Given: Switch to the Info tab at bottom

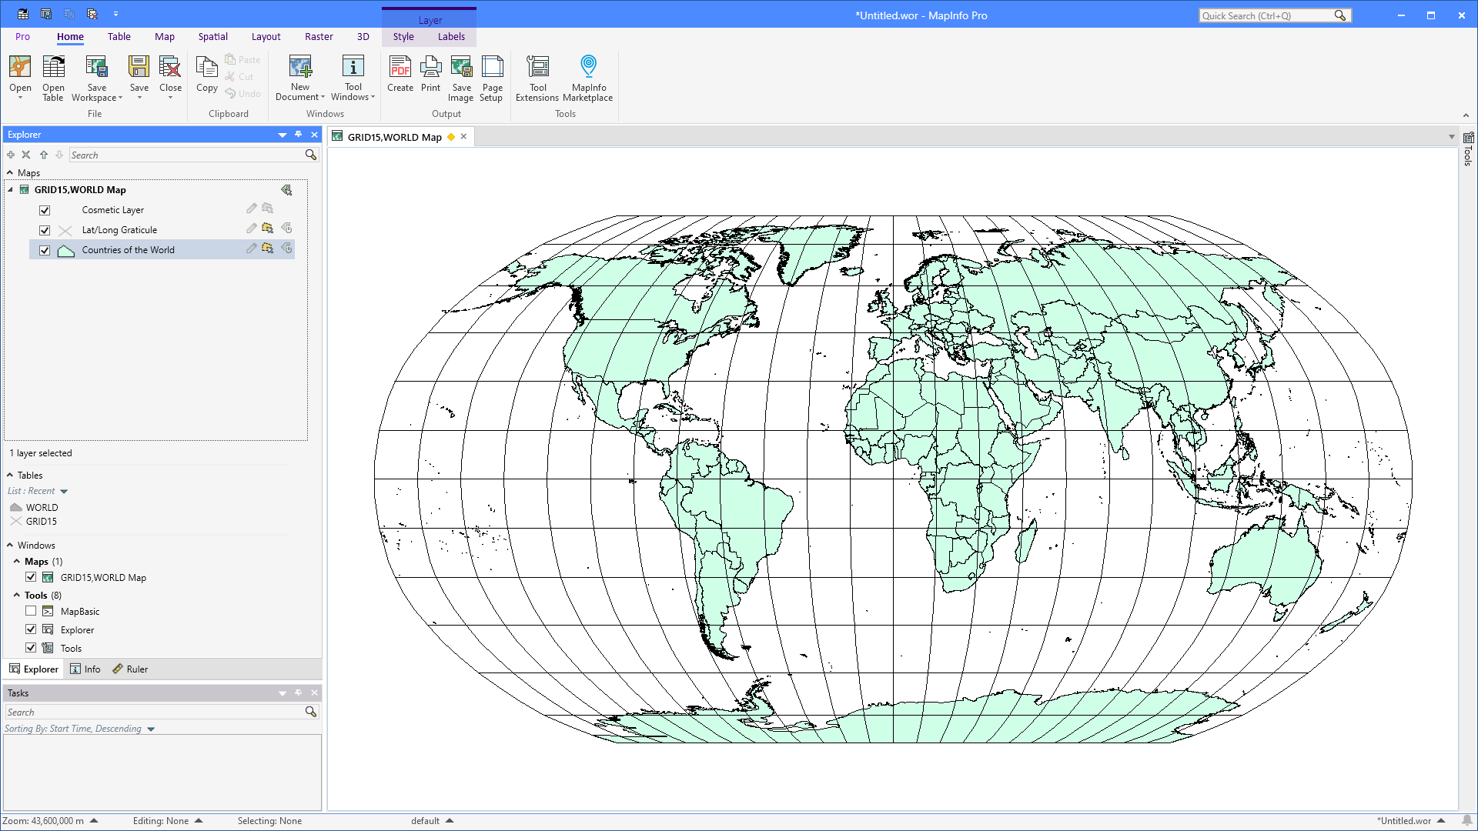Looking at the screenshot, I should (x=85, y=669).
